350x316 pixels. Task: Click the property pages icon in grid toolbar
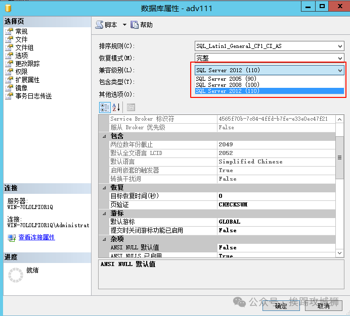coord(130,107)
